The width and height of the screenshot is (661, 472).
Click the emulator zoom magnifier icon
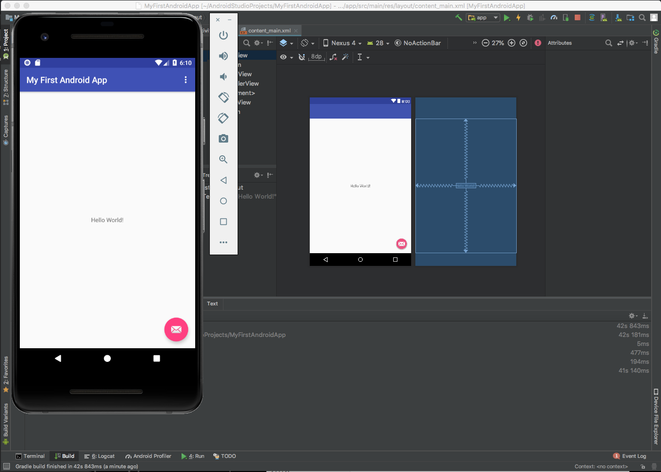[223, 160]
